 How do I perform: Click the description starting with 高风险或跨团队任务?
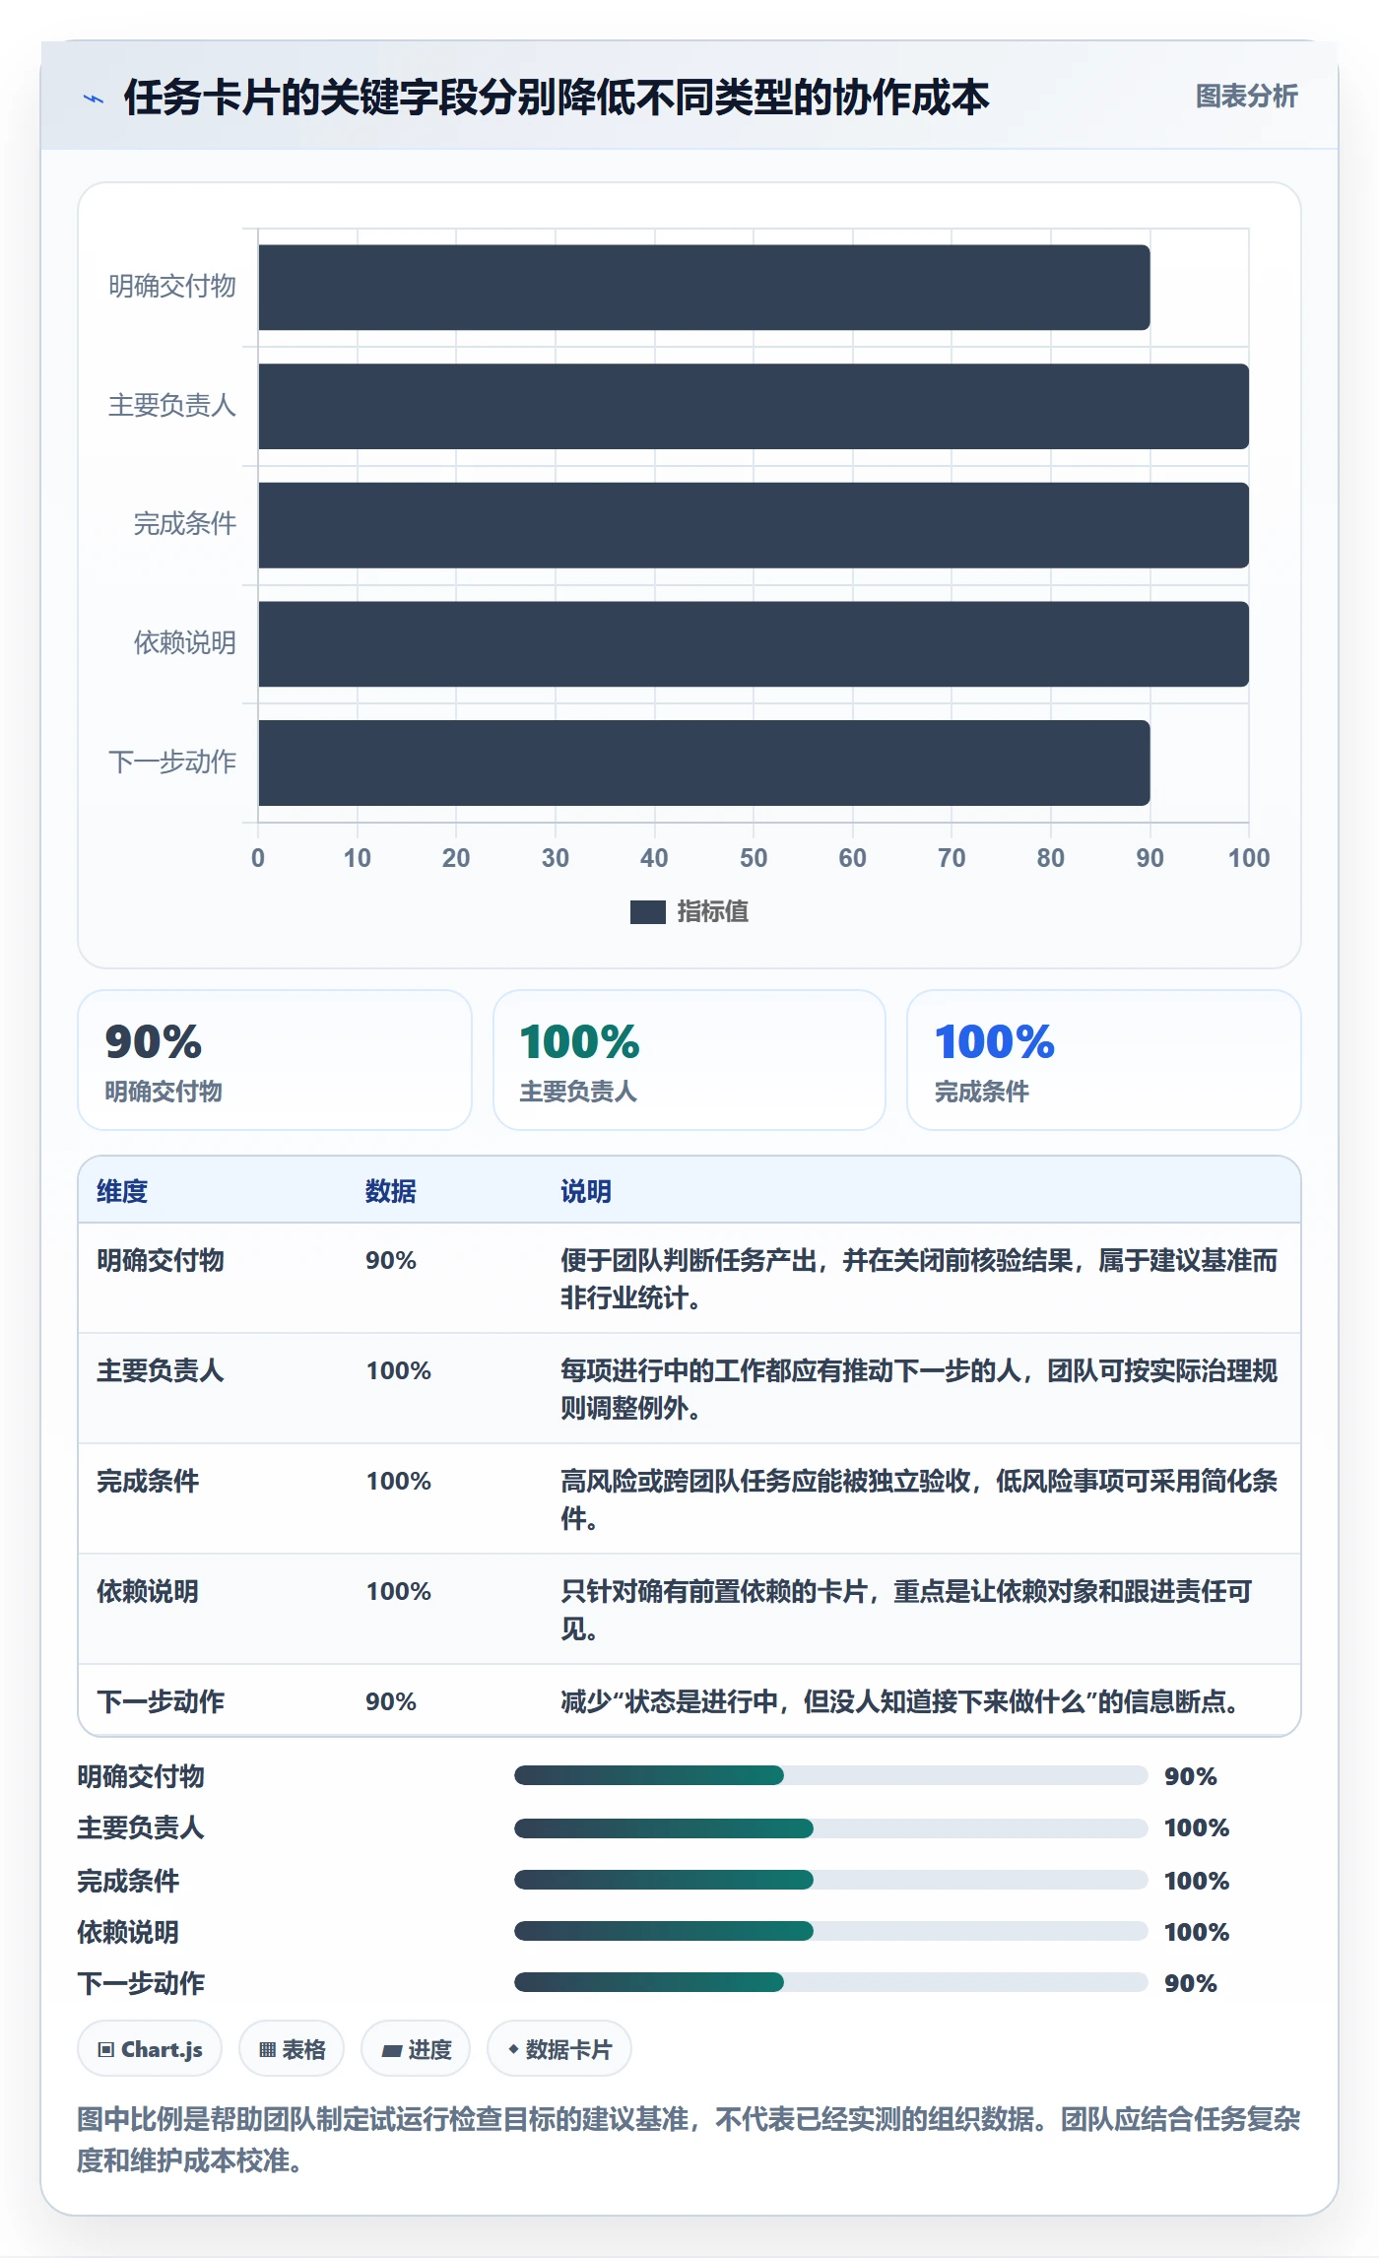(919, 1499)
